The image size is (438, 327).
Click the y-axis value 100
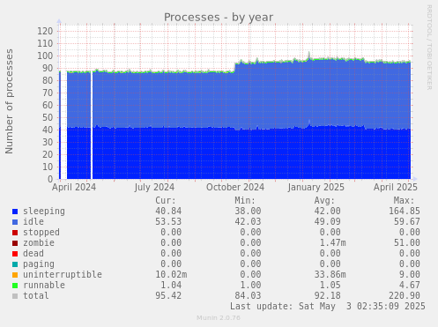45,56
